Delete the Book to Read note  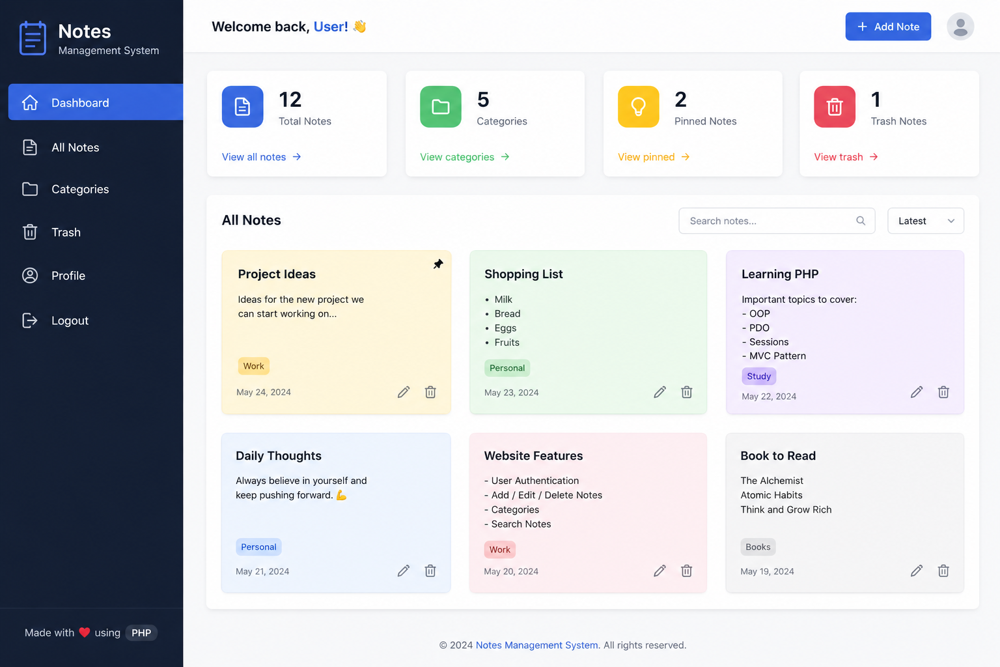[x=943, y=571]
